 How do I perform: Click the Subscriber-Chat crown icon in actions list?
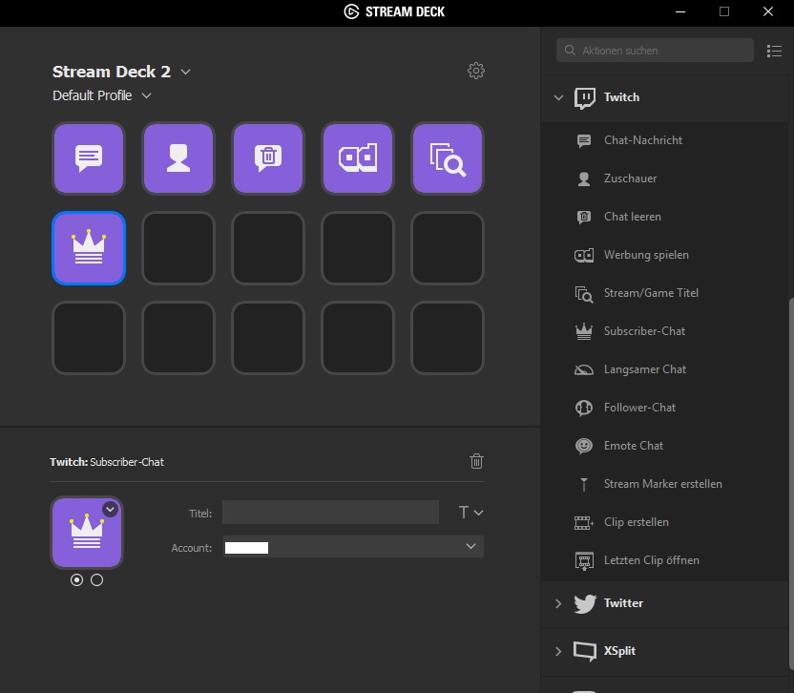584,331
